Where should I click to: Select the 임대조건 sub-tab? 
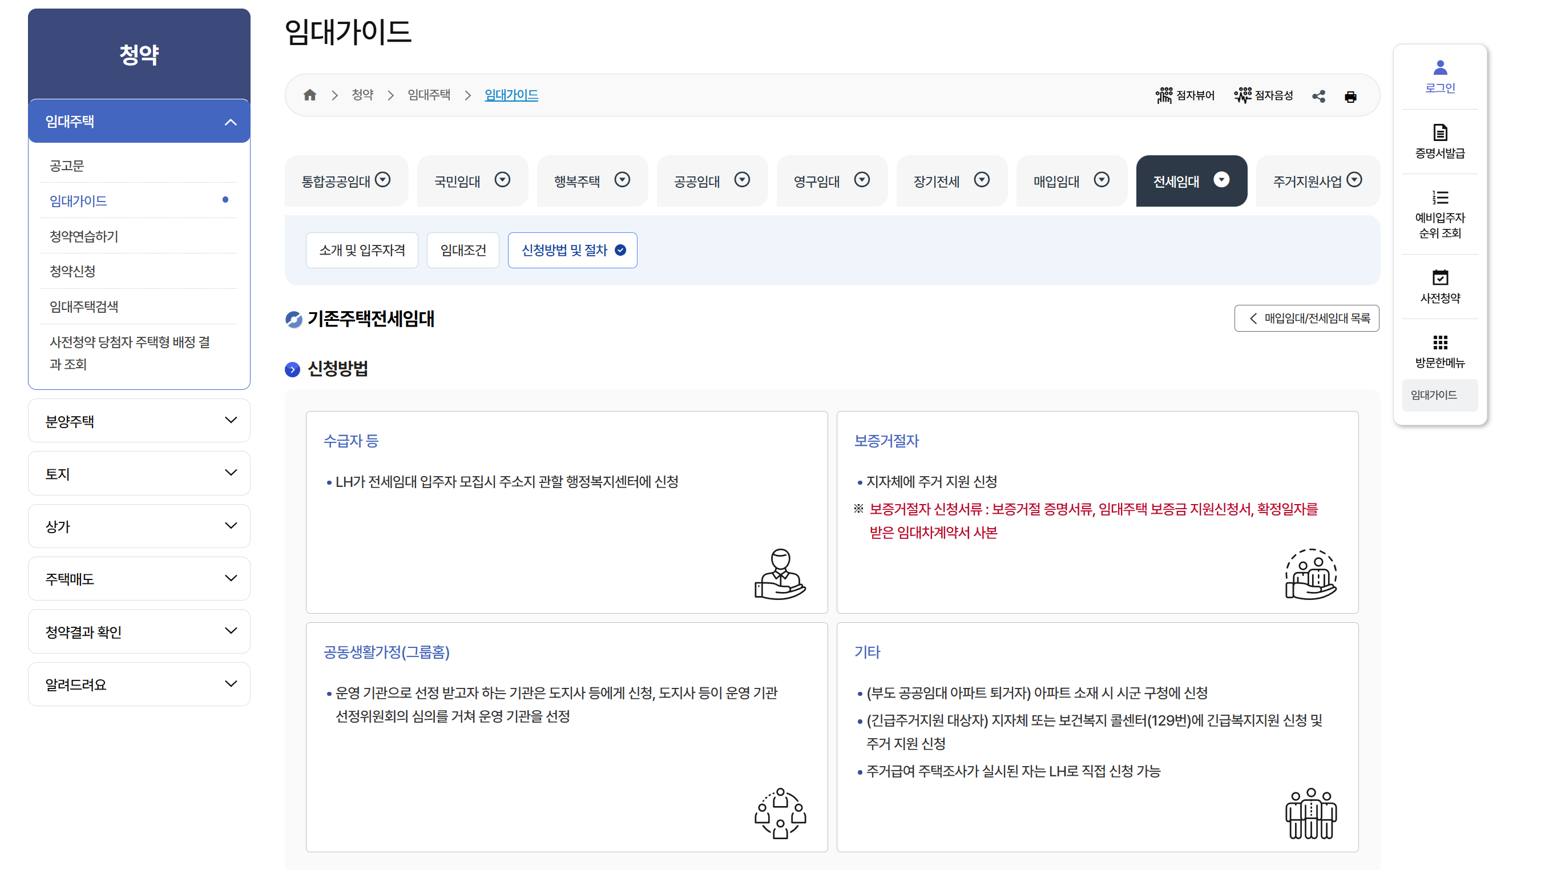click(463, 250)
